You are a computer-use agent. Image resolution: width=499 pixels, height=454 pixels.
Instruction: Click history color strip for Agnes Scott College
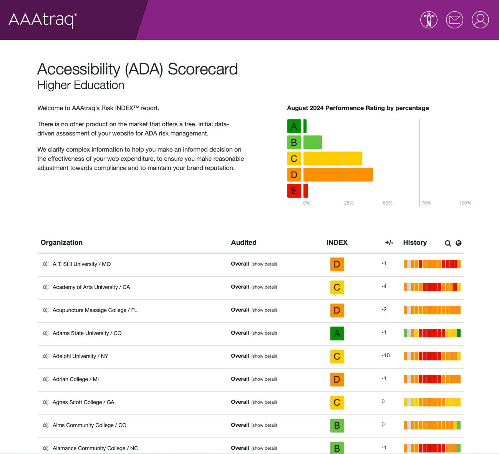(432, 402)
